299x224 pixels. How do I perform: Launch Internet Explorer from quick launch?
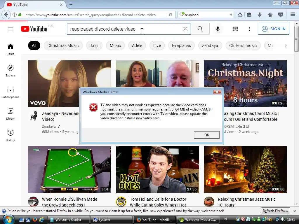(41, 220)
